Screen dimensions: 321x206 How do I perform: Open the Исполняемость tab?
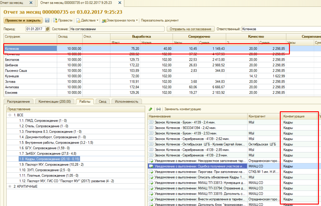coord(126,102)
